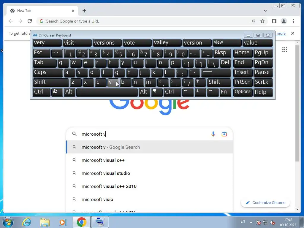
Task: Toggle the Fn key
Action: [x=225, y=92]
